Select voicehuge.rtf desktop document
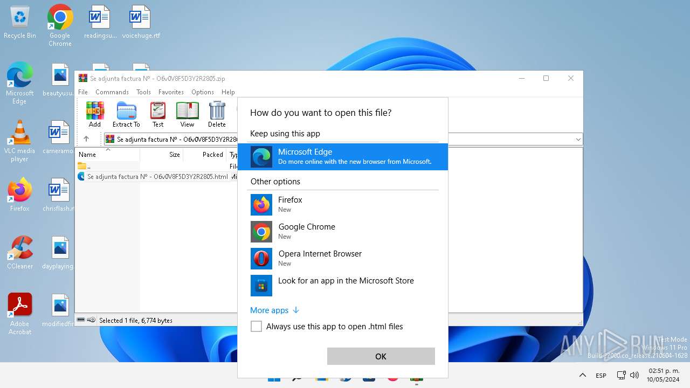The width and height of the screenshot is (690, 388). 141,23
